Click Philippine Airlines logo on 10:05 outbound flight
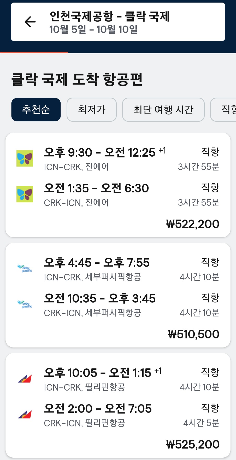This screenshot has height=460, width=236. (25, 379)
